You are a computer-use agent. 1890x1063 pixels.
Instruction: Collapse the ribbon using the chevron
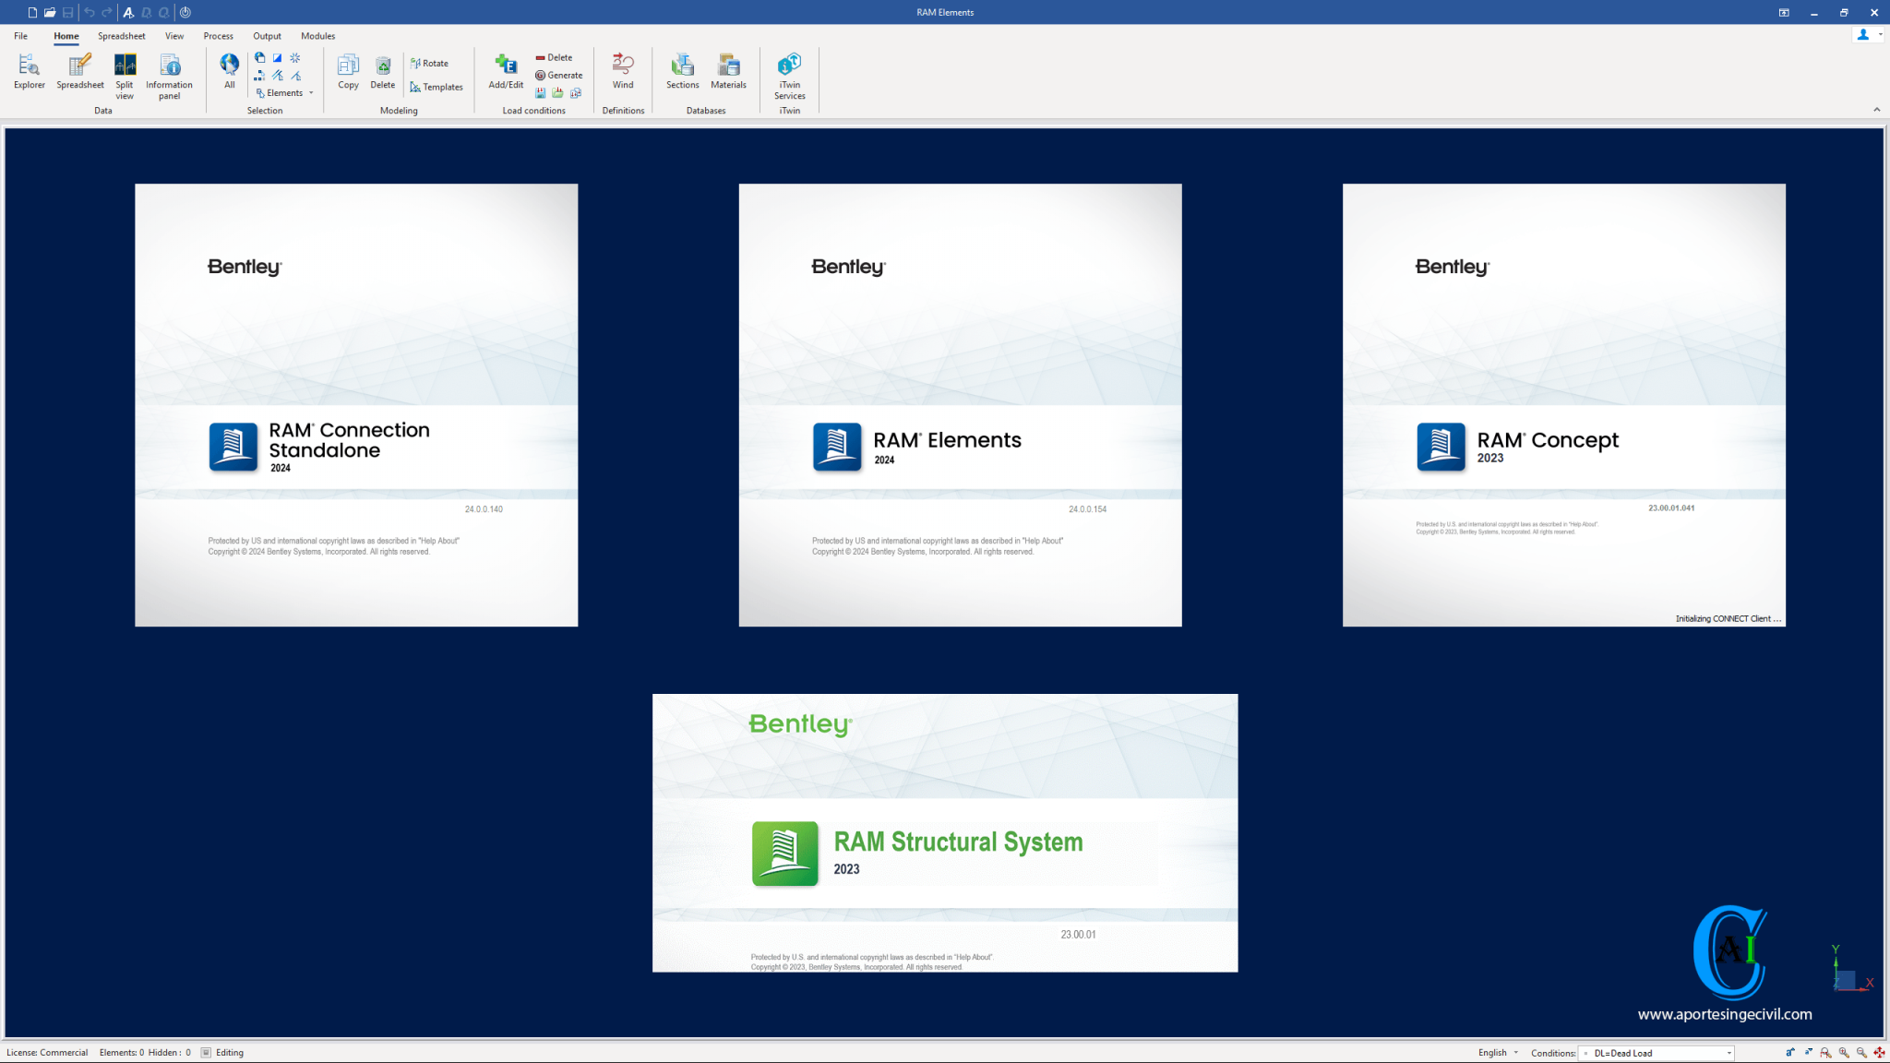[1876, 110]
